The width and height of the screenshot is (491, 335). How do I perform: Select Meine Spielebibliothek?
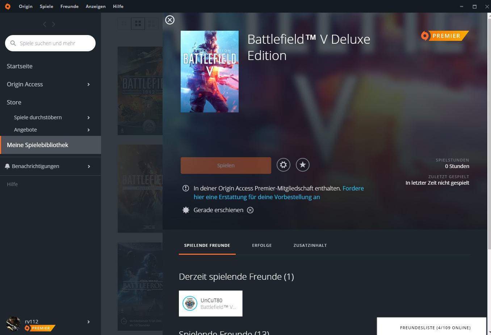(x=51, y=145)
